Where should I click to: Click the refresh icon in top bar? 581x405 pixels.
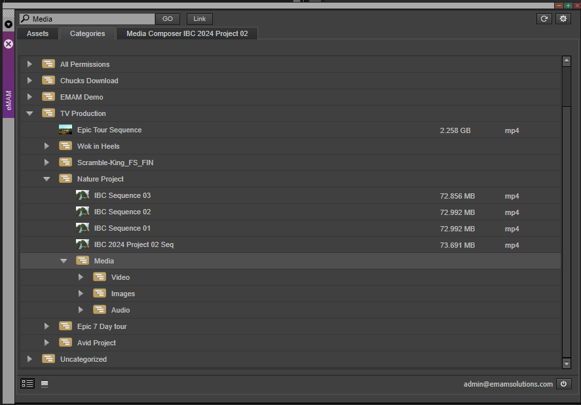coord(544,19)
